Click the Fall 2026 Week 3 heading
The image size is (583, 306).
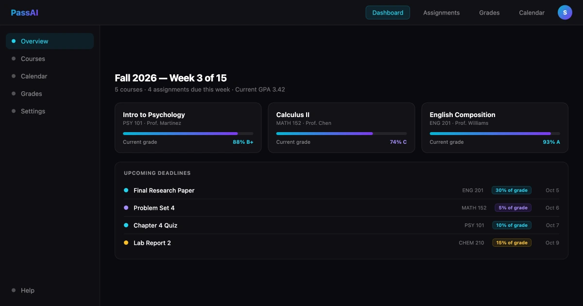pyautogui.click(x=171, y=78)
